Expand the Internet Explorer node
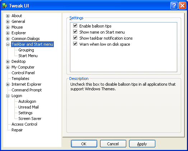188x151 pixels. click(x=8, y=85)
